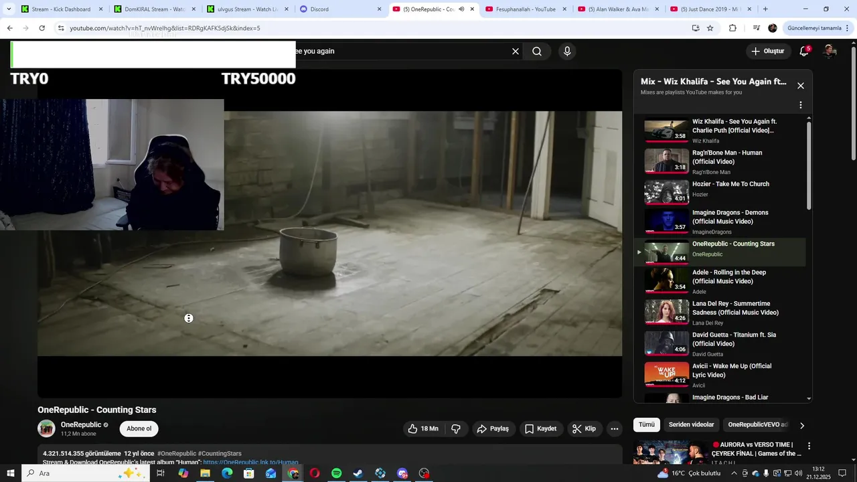Click the voice search microphone icon

coord(567,52)
